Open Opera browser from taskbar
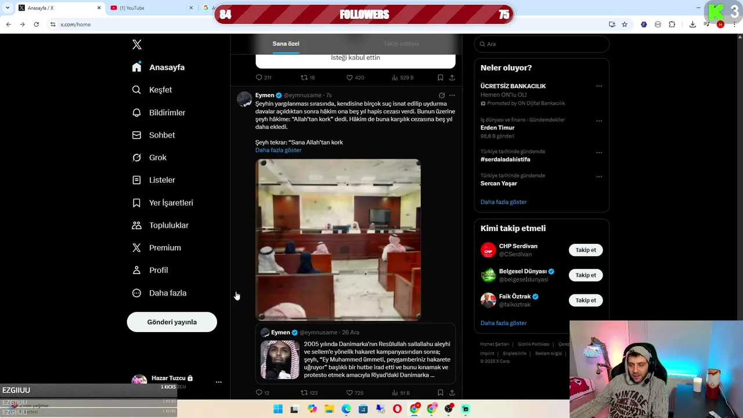This screenshot has height=418, width=743. (397, 409)
